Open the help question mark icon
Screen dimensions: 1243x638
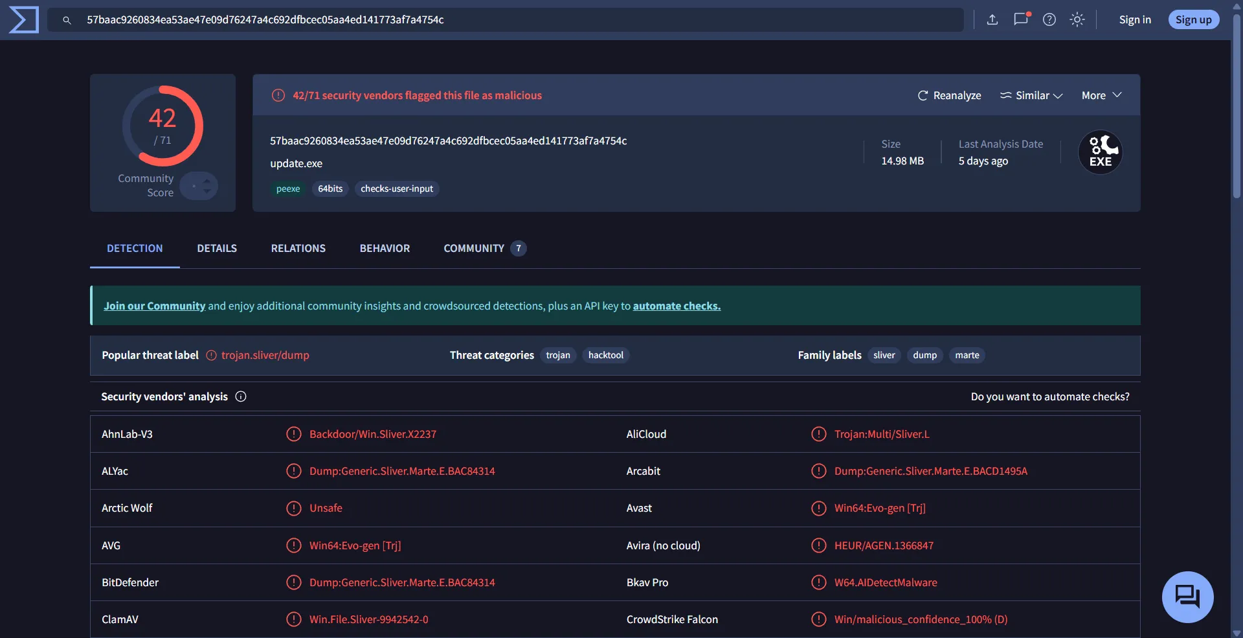click(x=1049, y=19)
